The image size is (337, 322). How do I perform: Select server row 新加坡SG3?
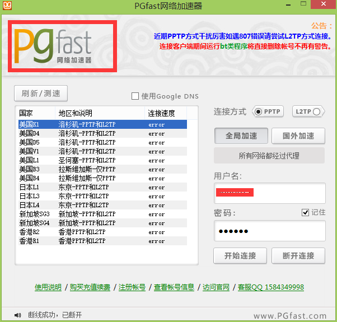(102, 214)
